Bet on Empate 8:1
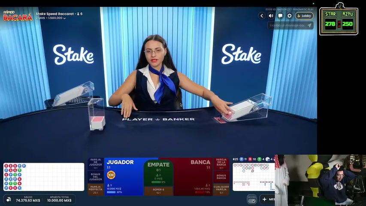The image size is (366, 206). click(158, 173)
